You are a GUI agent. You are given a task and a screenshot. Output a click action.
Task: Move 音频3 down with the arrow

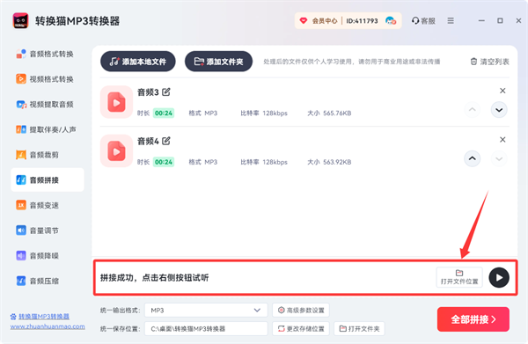tap(499, 110)
